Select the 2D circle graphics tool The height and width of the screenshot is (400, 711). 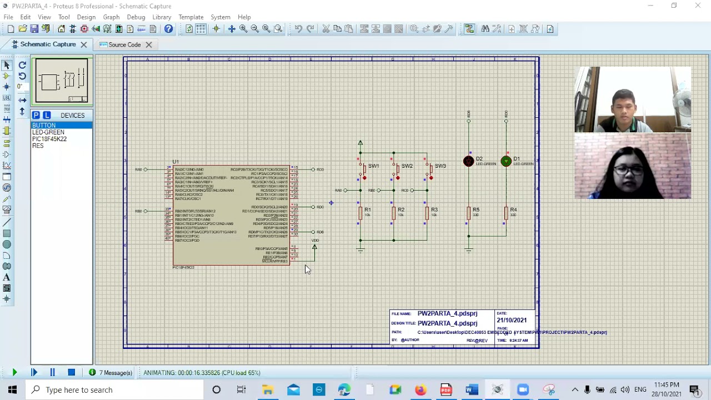tap(7, 244)
